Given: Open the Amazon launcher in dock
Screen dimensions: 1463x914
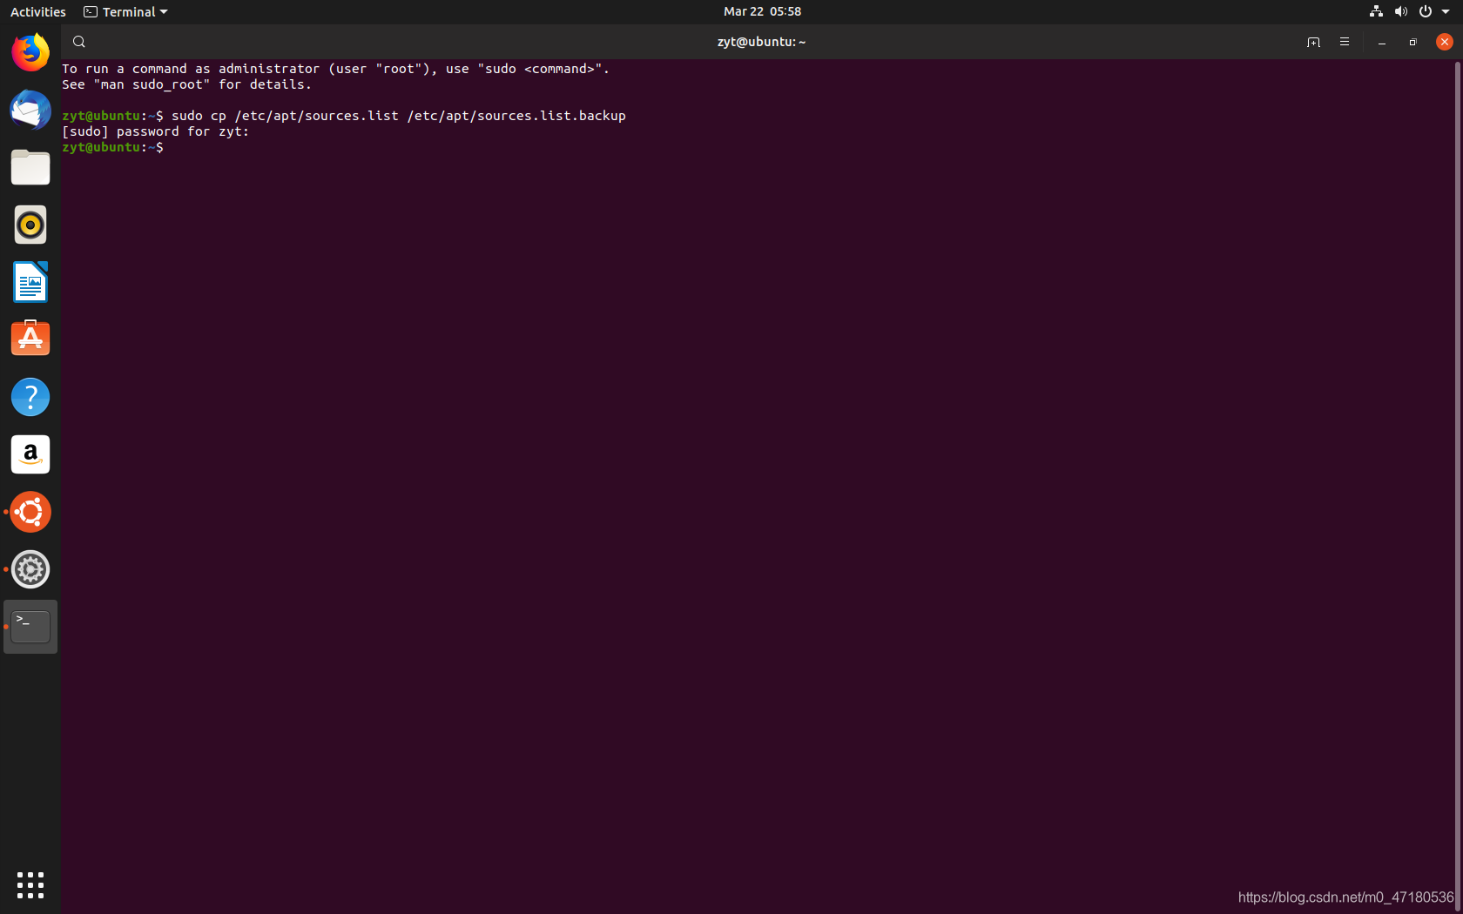Looking at the screenshot, I should point(30,454).
